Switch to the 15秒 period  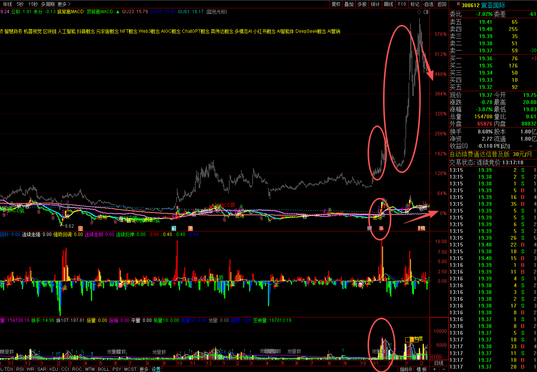(33, 4)
